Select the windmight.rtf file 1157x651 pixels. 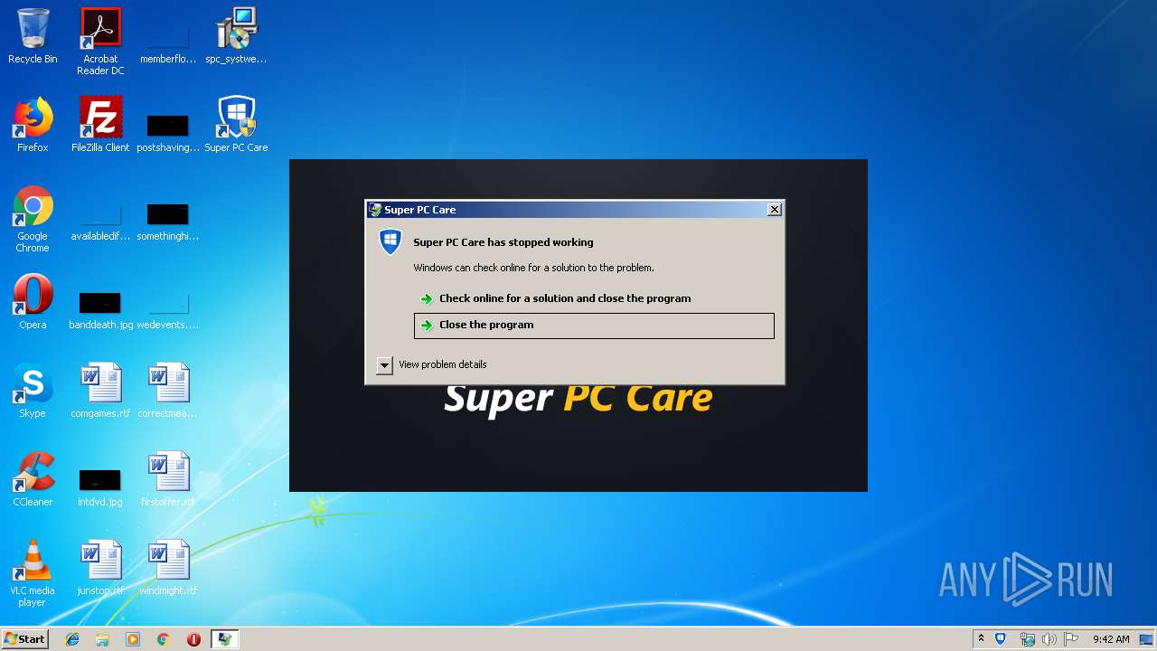[x=168, y=568]
